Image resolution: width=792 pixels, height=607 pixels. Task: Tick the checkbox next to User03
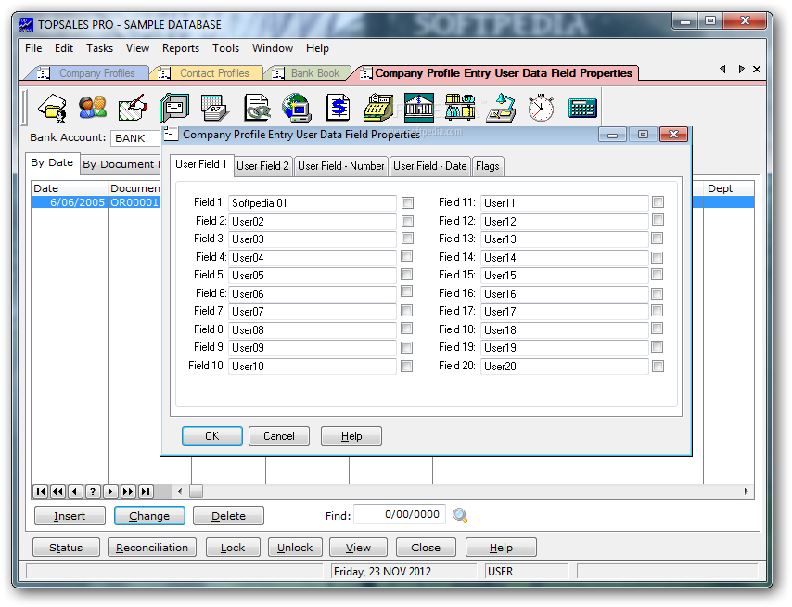point(407,238)
